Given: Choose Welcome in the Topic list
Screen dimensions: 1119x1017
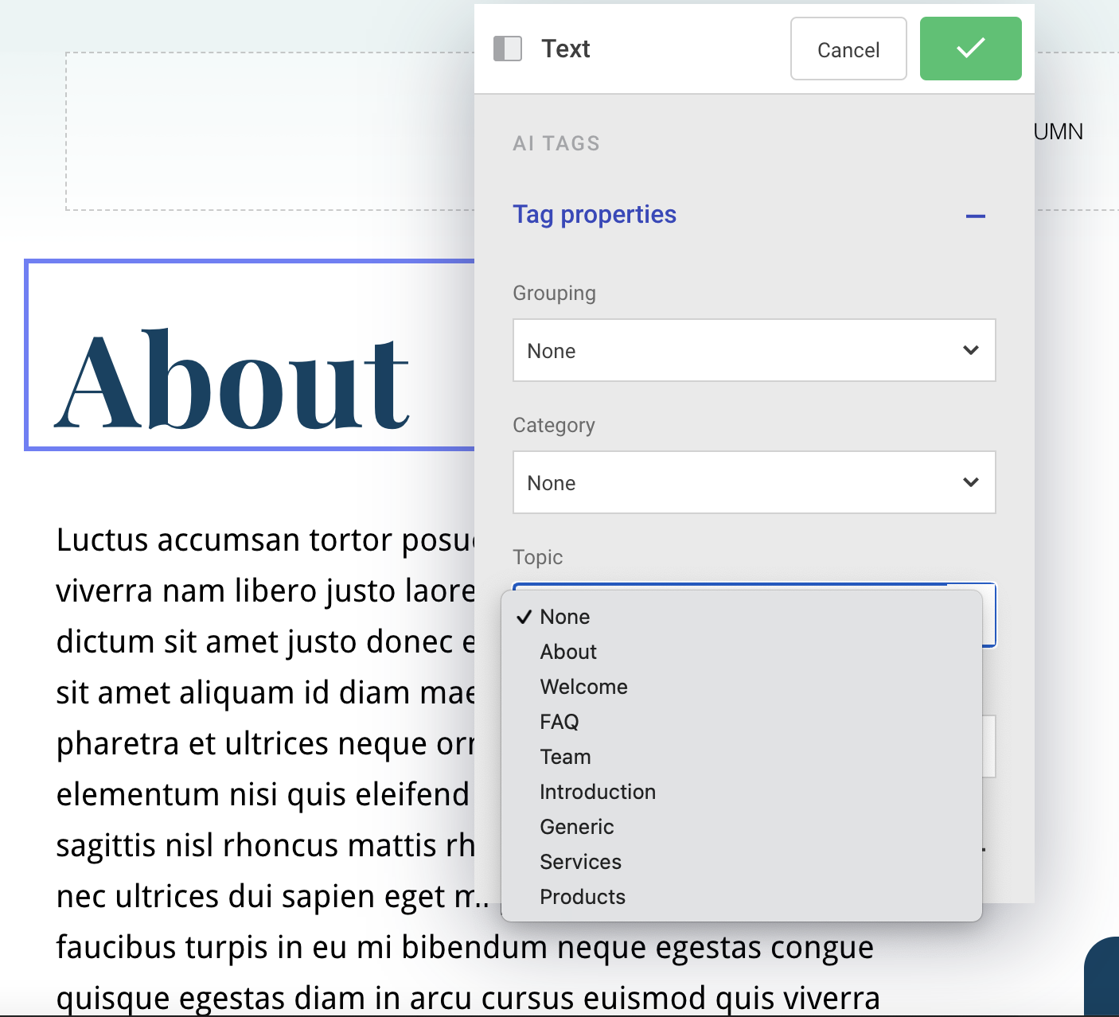Looking at the screenshot, I should point(741,687).
